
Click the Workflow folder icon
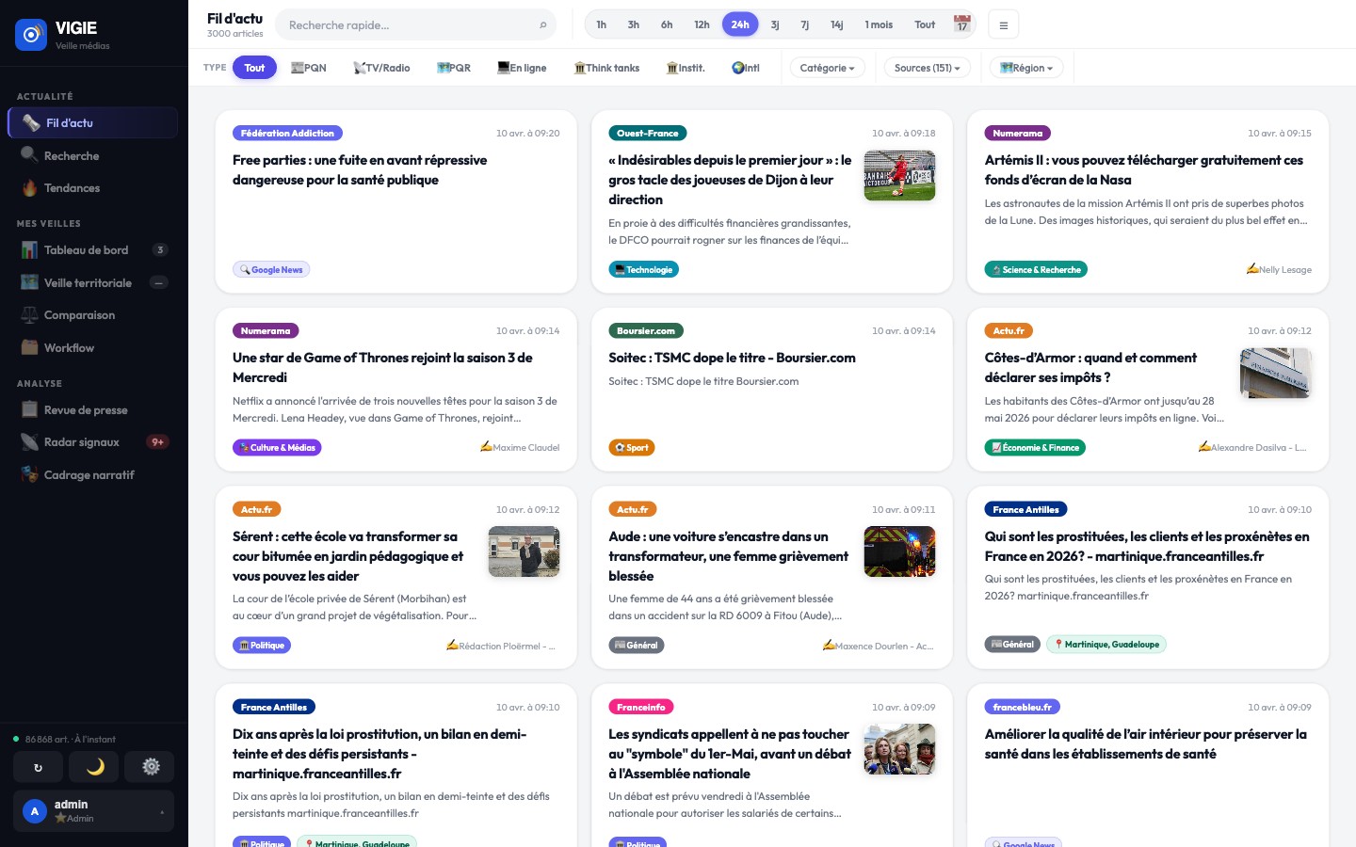point(29,347)
